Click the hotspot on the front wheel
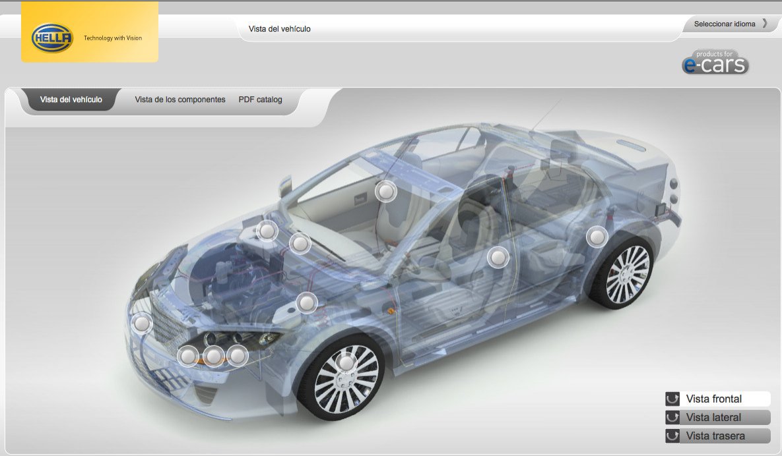Image resolution: width=782 pixels, height=456 pixels. pyautogui.click(x=346, y=362)
